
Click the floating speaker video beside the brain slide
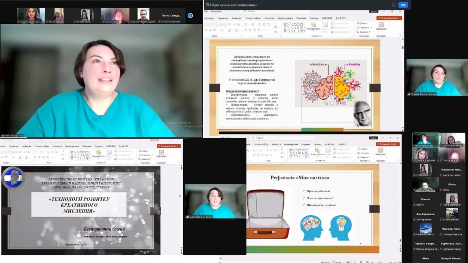click(437, 78)
